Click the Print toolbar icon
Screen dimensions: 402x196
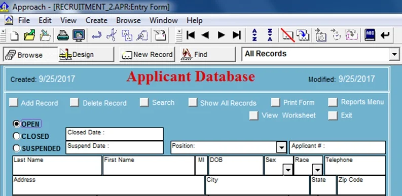point(63,35)
